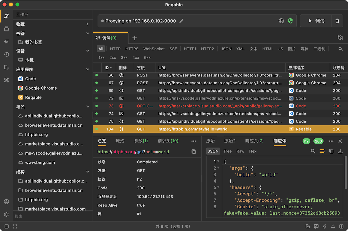Fold the headers JSON node
This screenshot has width=348, height=231.
218,187
